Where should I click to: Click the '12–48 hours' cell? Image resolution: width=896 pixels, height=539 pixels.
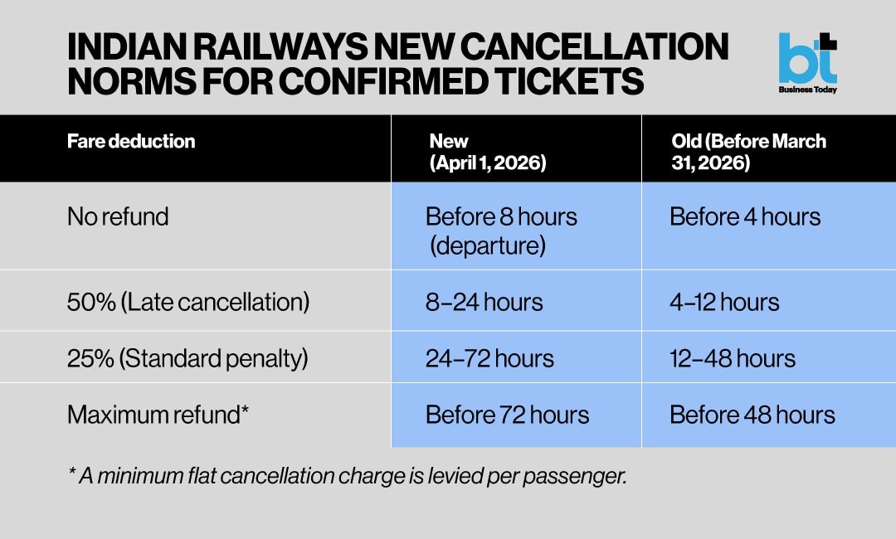click(733, 358)
